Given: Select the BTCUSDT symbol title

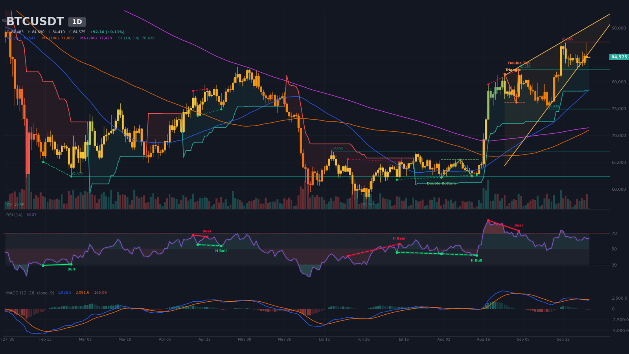Looking at the screenshot, I should [x=35, y=22].
